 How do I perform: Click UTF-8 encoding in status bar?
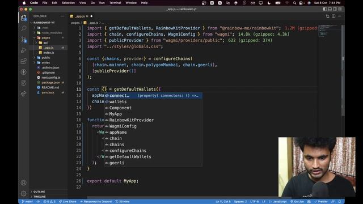254,202
